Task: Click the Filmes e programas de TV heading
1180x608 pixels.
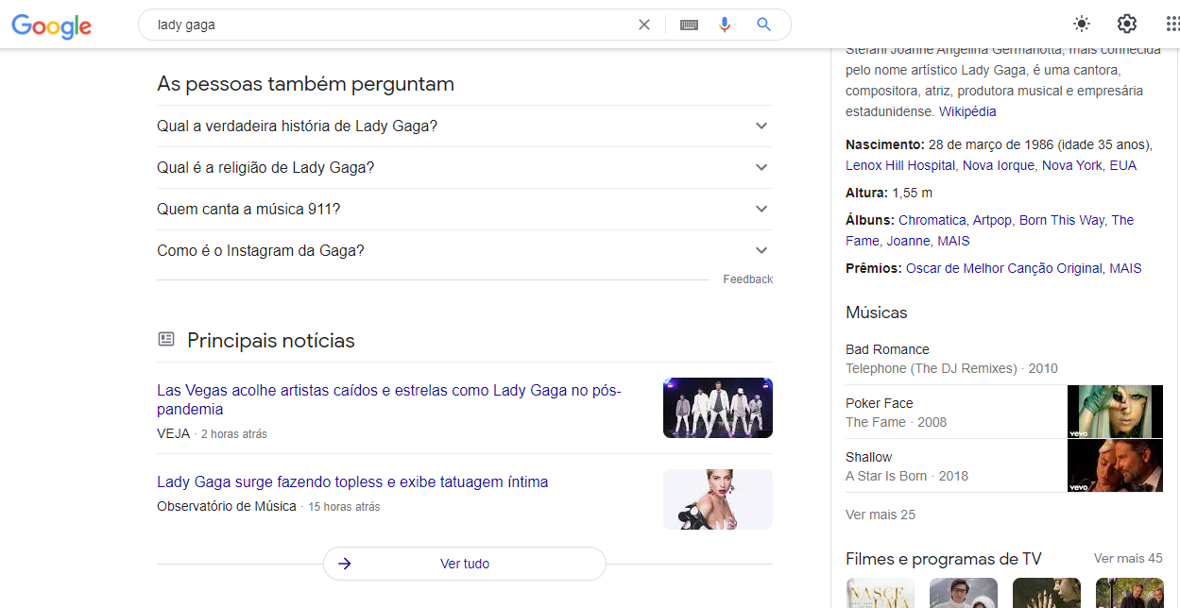Action: [x=944, y=558]
